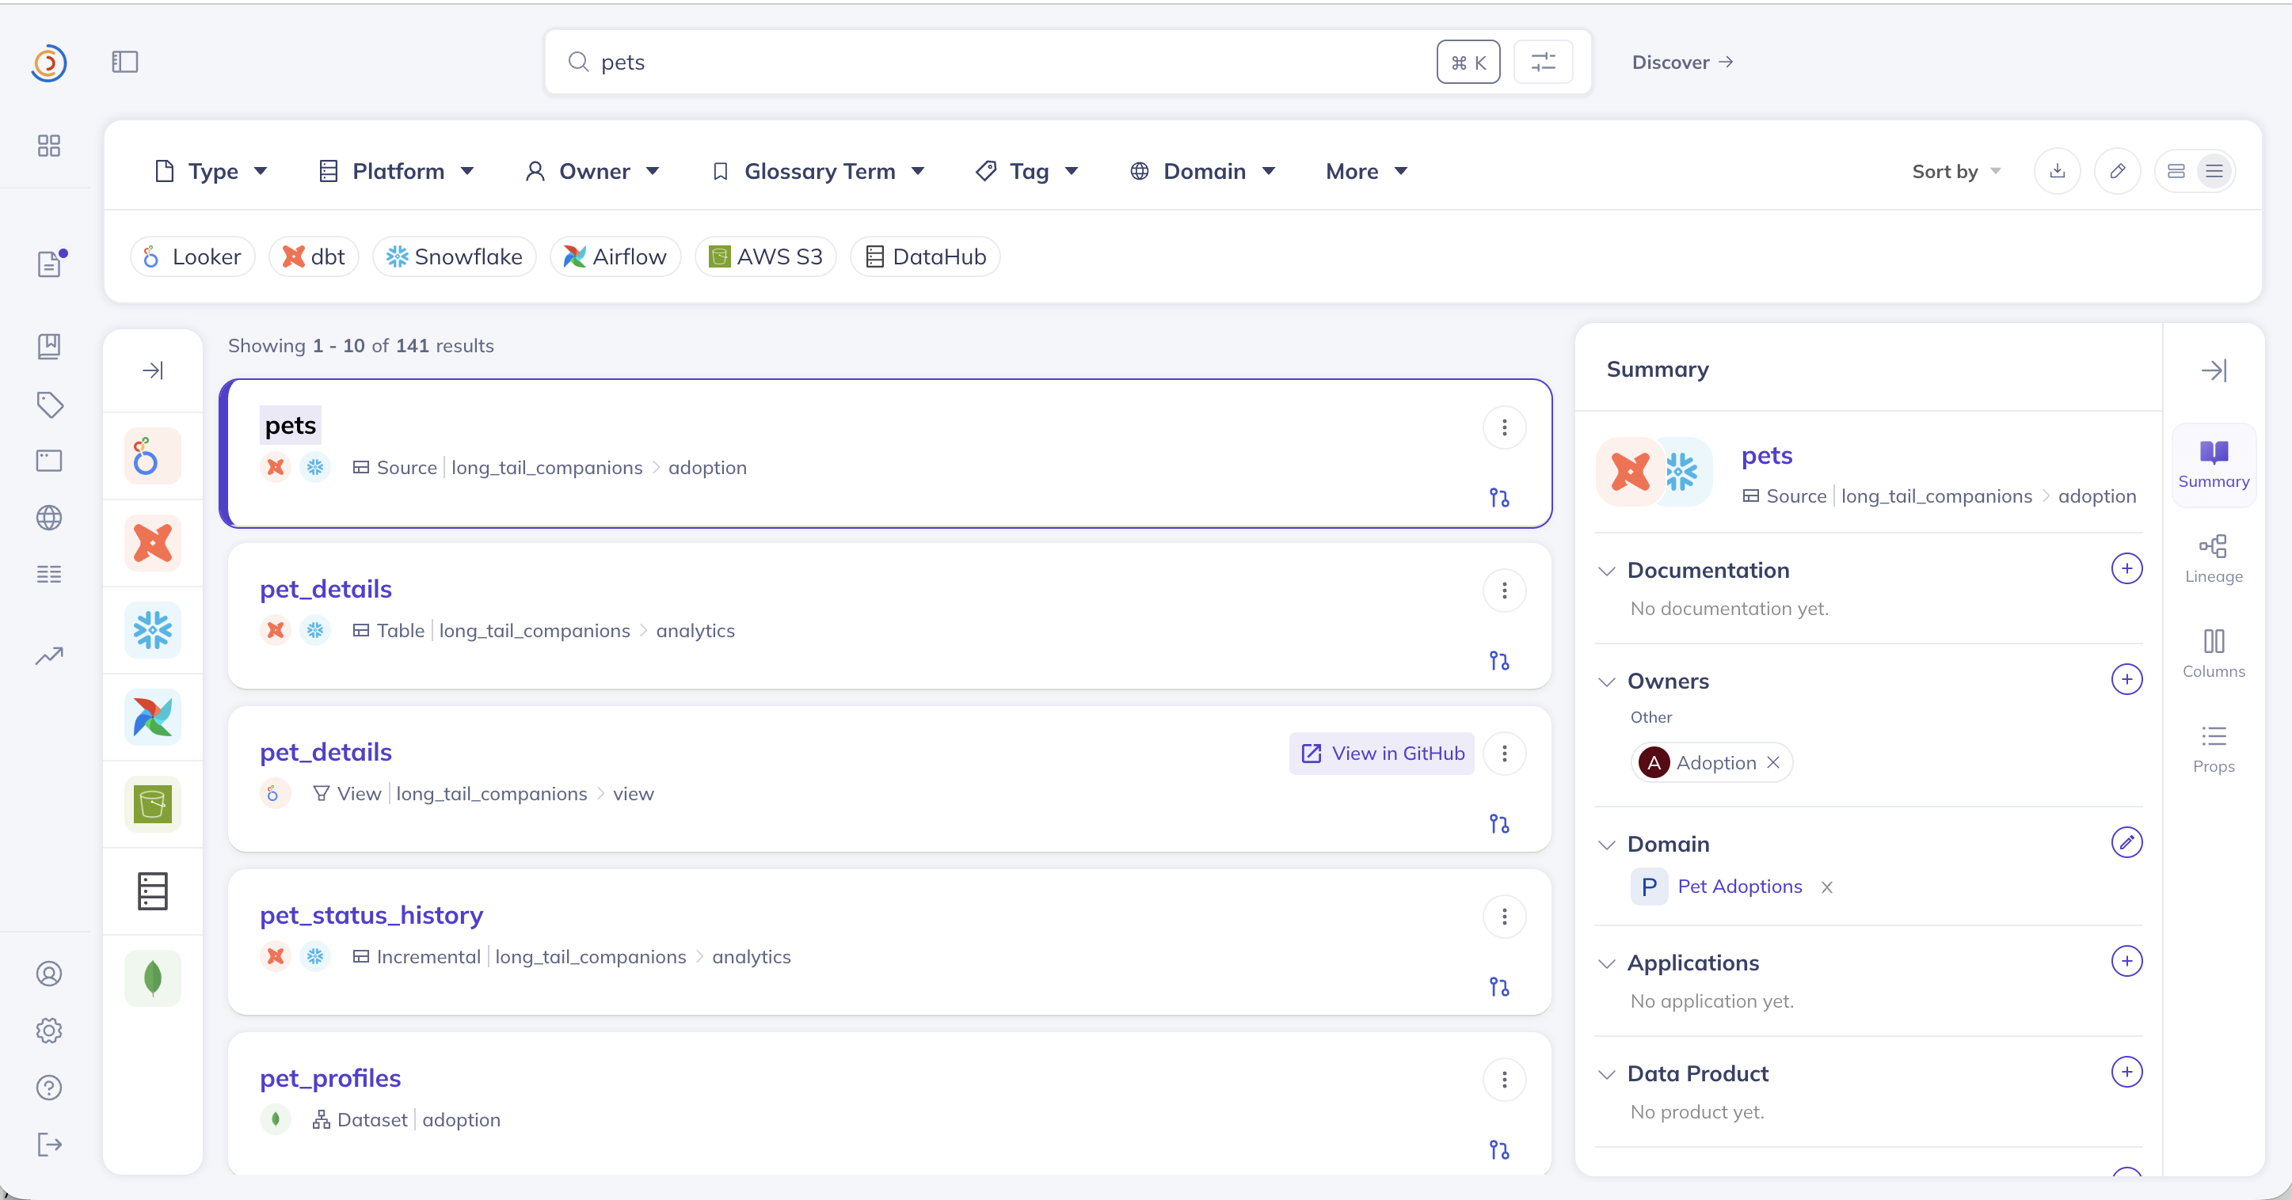Image resolution: width=2292 pixels, height=1200 pixels.
Task: Open the Pet Adoptions domain link
Action: point(1739,886)
